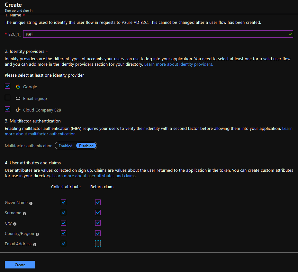Follow Learn more about user attributes and claims
Screen dimensions: 298x272
pos(94,176)
